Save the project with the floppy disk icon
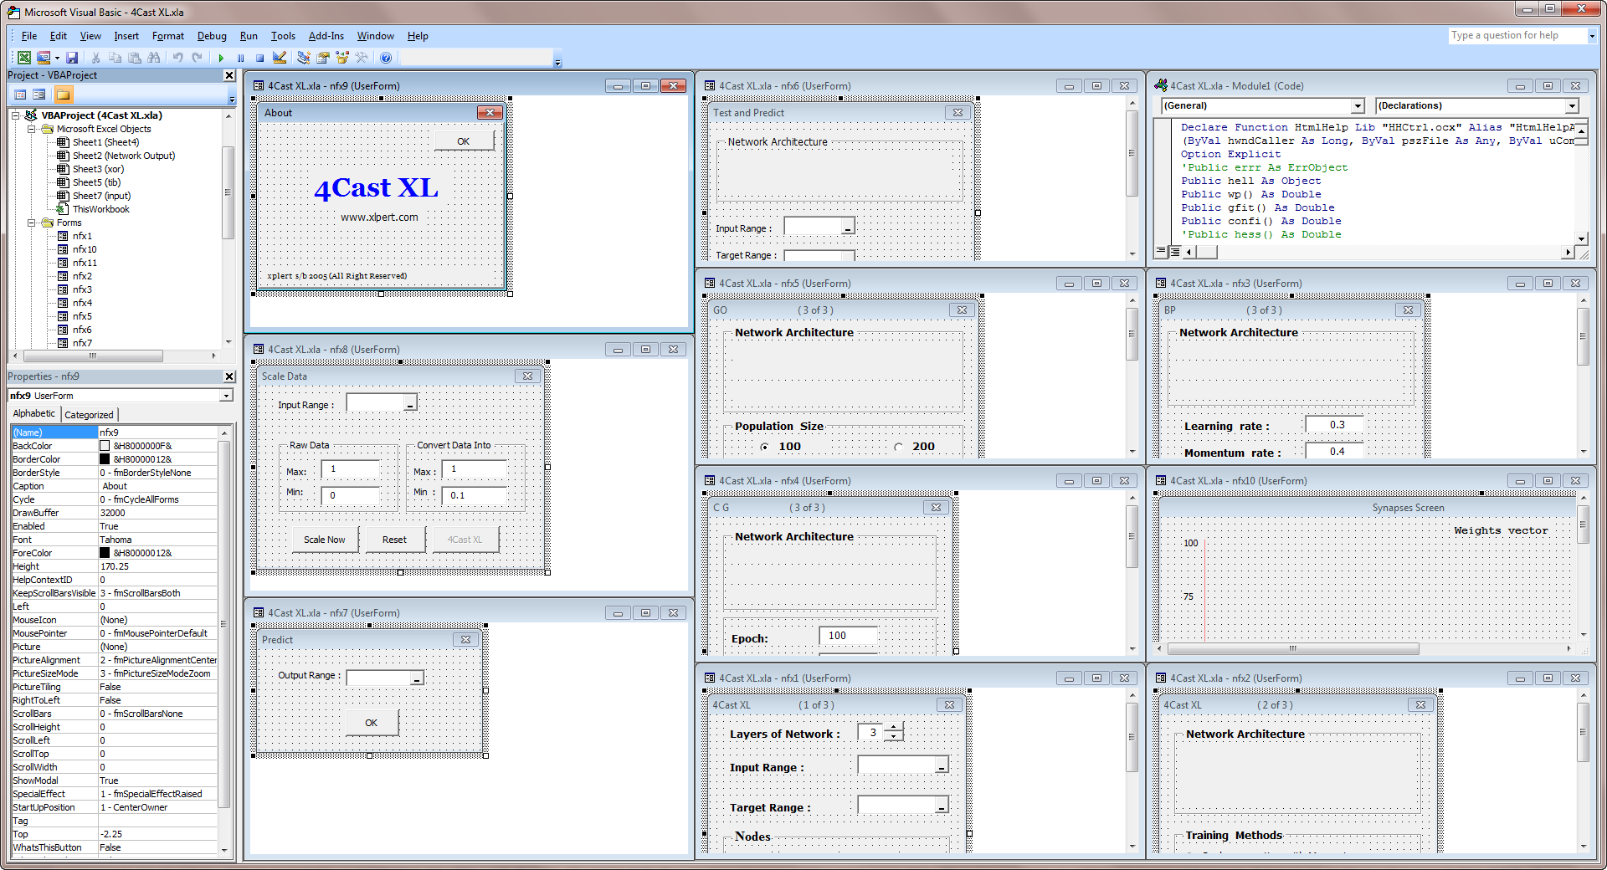This screenshot has width=1607, height=870. pyautogui.click(x=72, y=58)
